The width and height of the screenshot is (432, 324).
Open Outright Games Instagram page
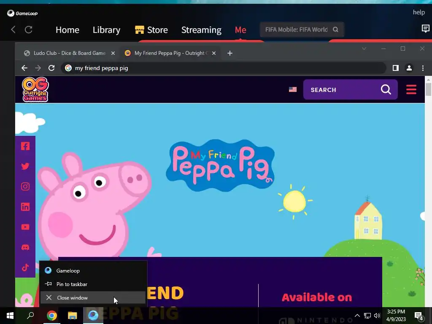[25, 186]
